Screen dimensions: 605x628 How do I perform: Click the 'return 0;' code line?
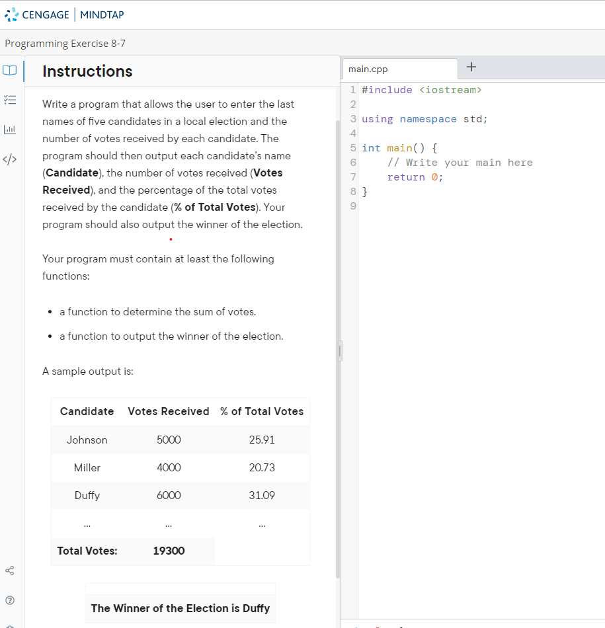(x=415, y=177)
